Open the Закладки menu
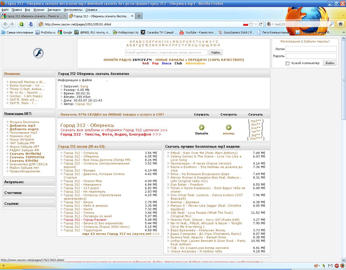The width and height of the screenshot is (346, 270). pos(54,10)
